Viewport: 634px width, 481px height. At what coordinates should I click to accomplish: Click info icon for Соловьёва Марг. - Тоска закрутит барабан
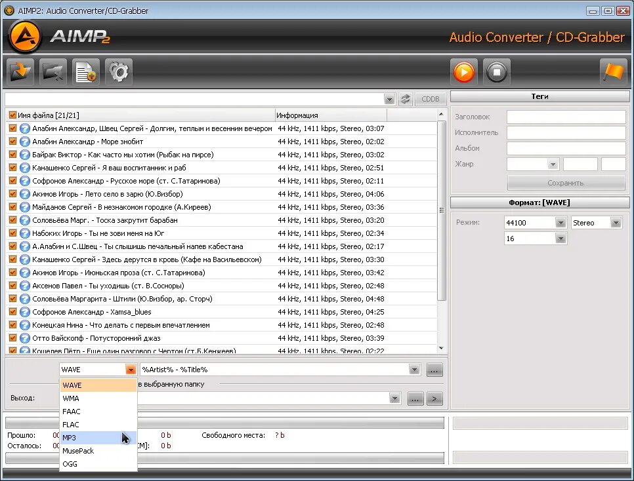[25, 220]
